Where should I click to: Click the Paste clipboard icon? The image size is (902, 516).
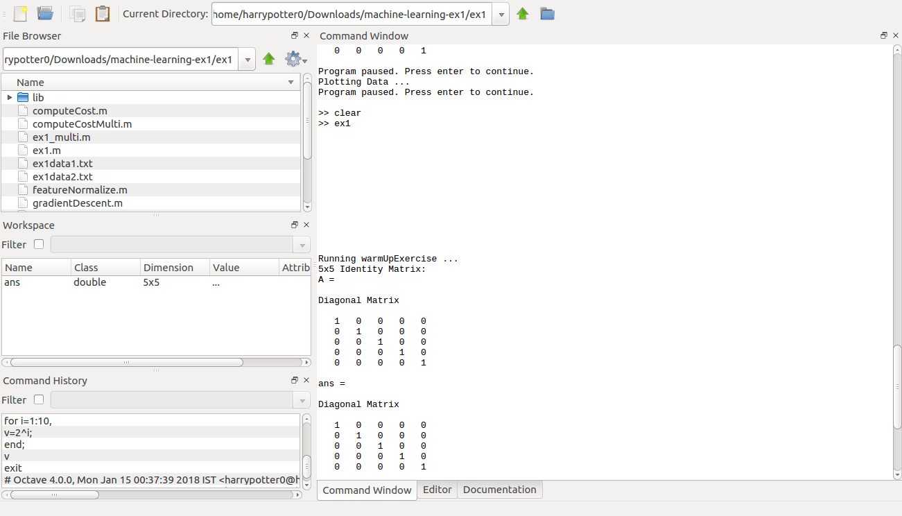(103, 13)
